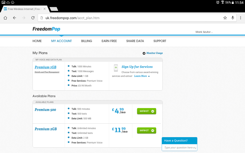This screenshot has height=153, width=245.
Task: Open the HOME navigation item
Action: tap(37, 41)
